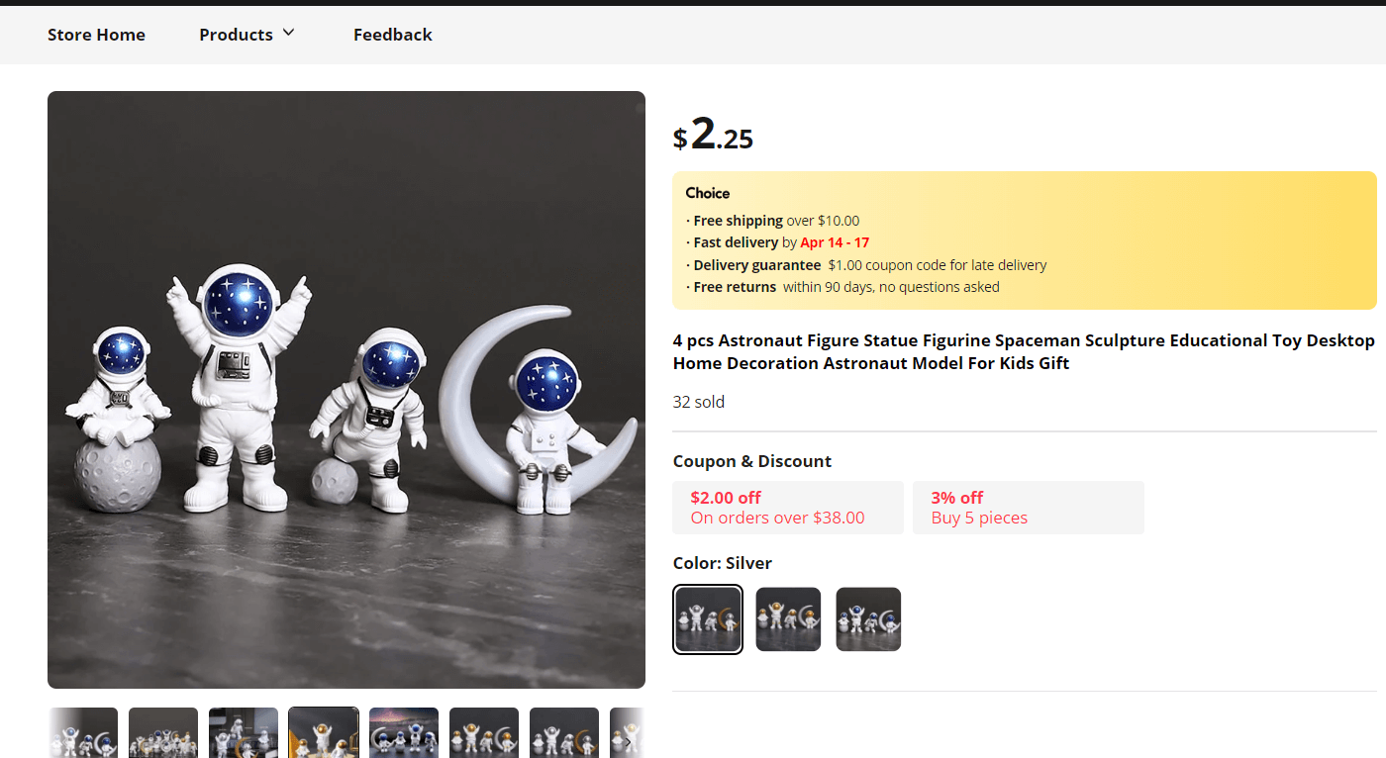Select the Silver color swatch
This screenshot has height=758, width=1386.
pyautogui.click(x=707, y=618)
